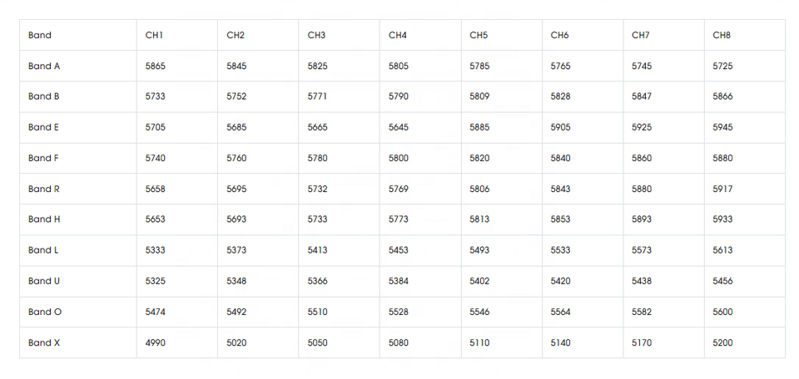Click the Band column header cell

coord(40,36)
